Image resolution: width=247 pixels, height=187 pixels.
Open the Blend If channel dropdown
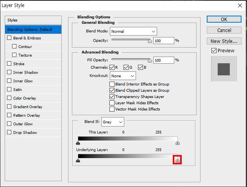(113, 122)
